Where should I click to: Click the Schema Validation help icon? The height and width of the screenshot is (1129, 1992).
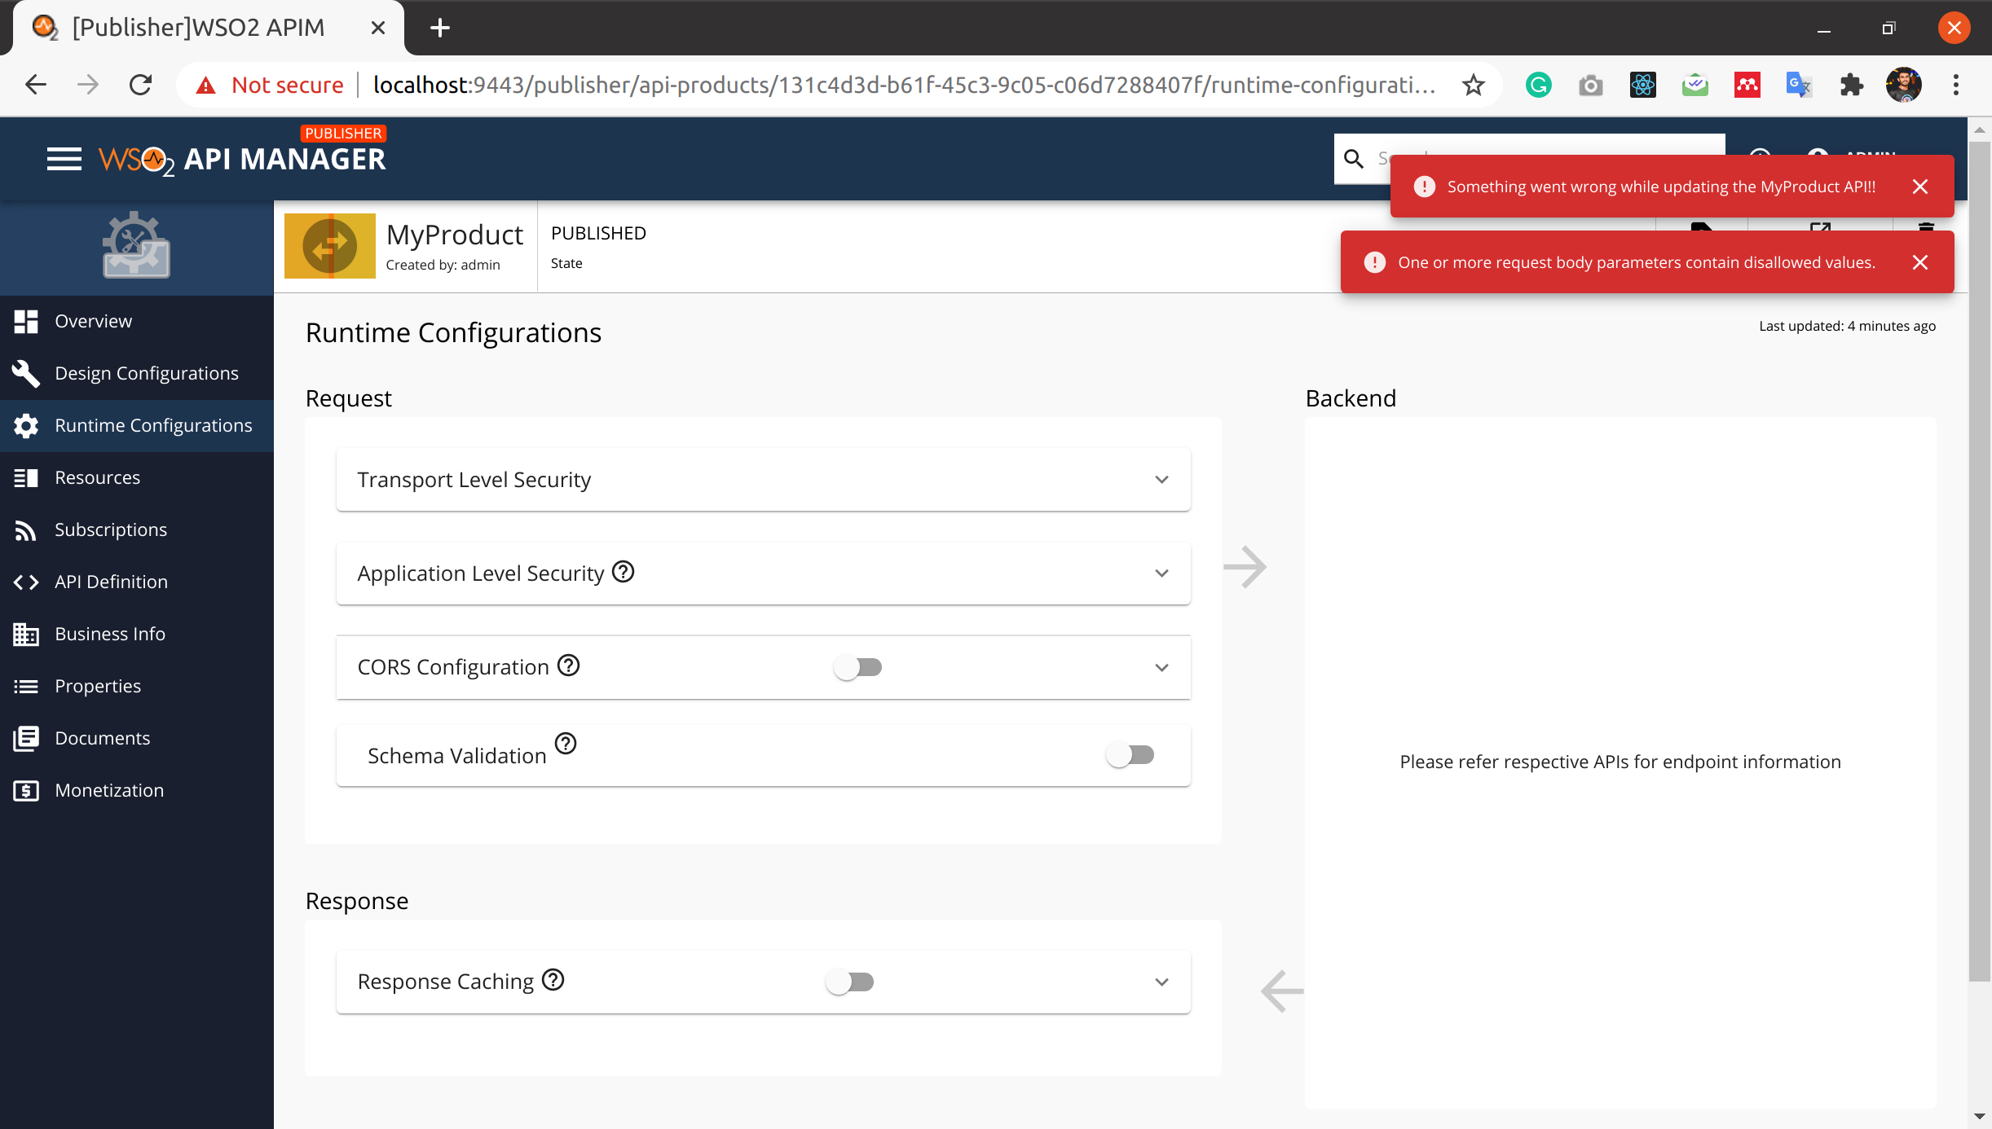(566, 744)
